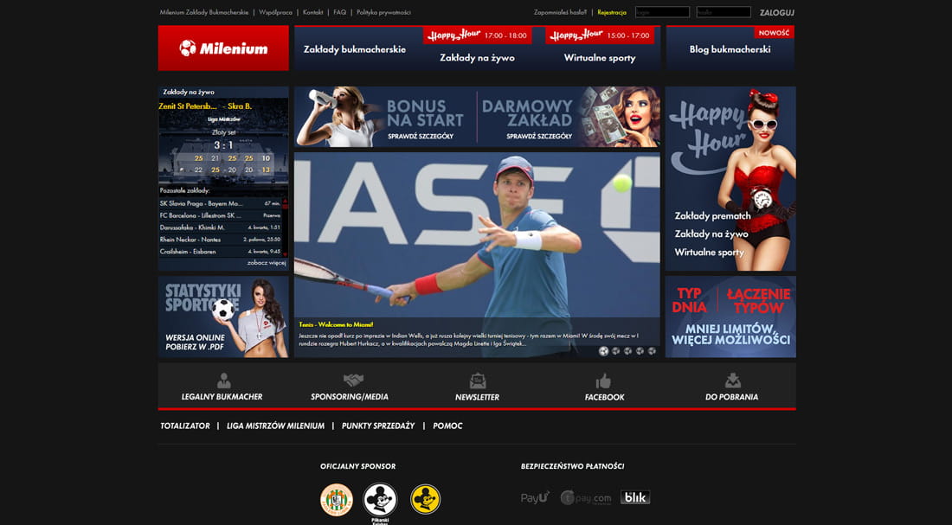Click the Sponsoring/Media handshake icon
Screen dimensions: 952x525
pos(353,381)
